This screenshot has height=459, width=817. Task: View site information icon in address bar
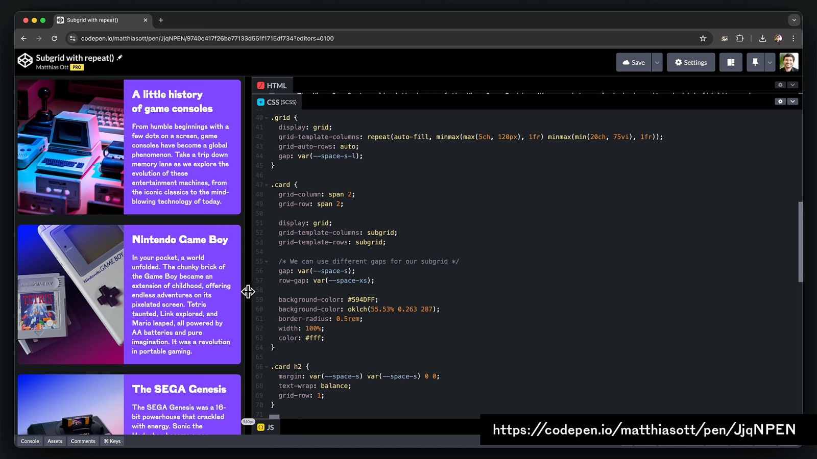(73, 38)
